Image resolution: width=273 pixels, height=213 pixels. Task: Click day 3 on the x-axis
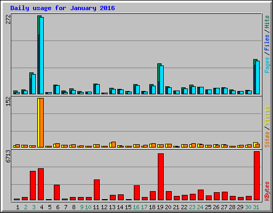[34, 207]
